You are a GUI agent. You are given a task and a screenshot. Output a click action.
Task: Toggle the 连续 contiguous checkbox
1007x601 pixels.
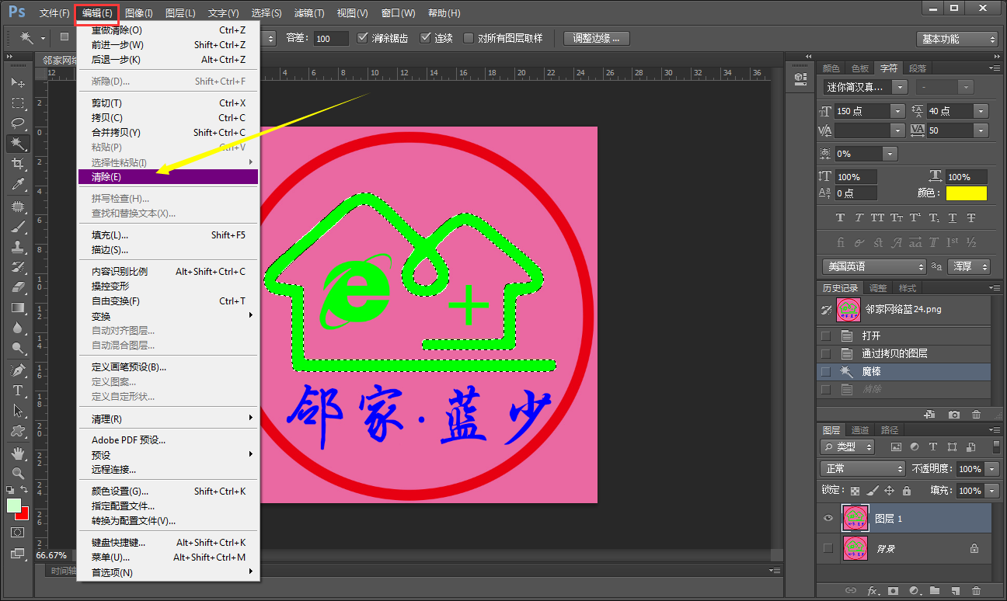(x=426, y=38)
